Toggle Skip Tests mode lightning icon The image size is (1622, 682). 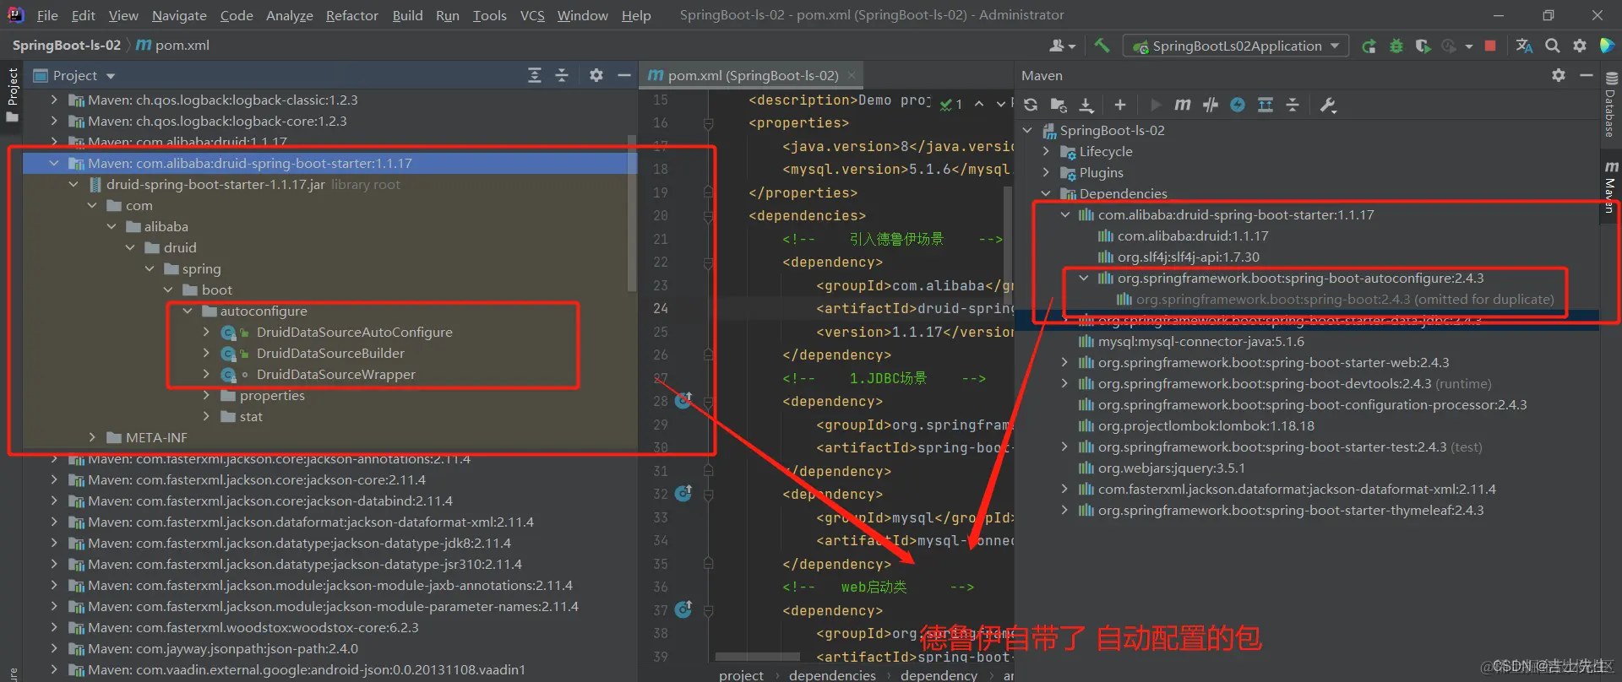tap(1238, 105)
